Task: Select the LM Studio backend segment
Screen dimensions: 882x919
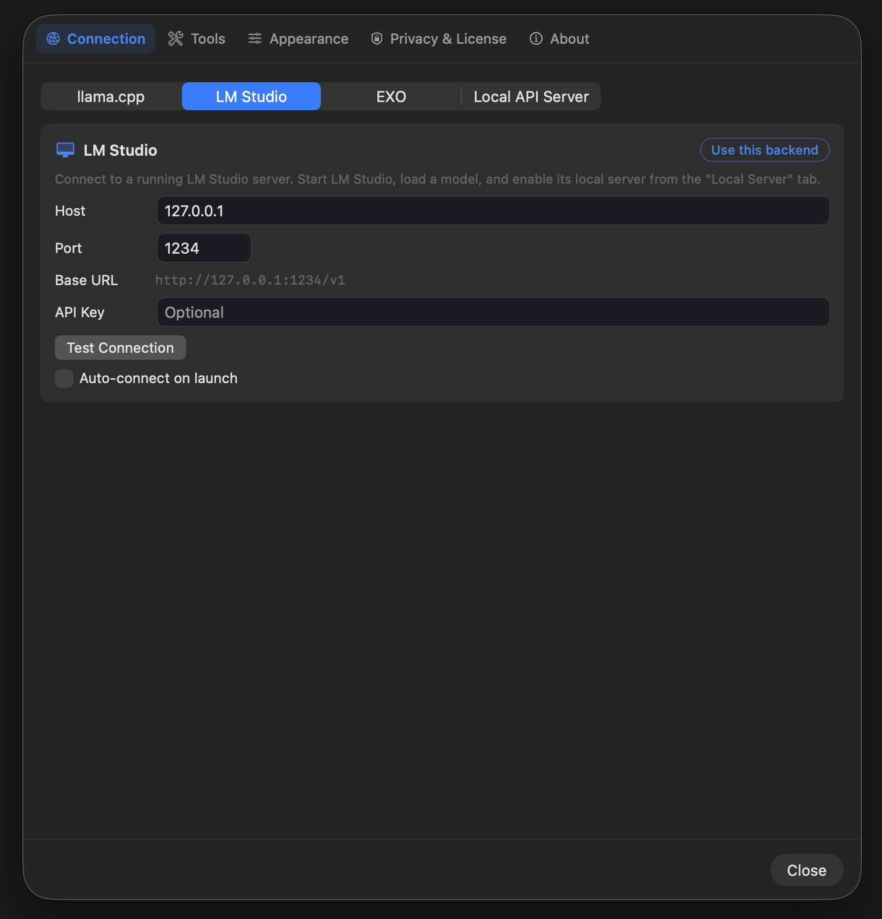Action: 251,96
